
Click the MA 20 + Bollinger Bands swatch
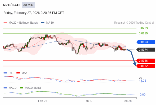(5, 23)
